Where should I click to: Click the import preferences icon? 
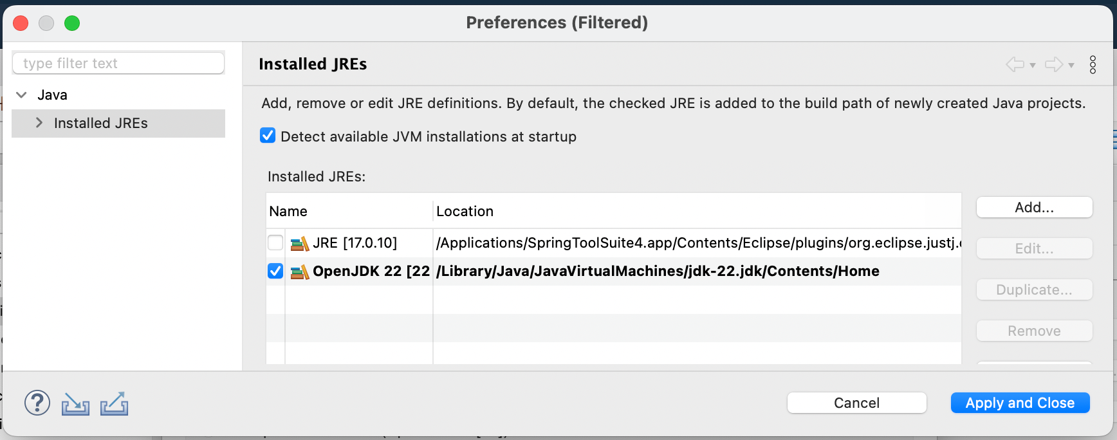[x=75, y=403]
